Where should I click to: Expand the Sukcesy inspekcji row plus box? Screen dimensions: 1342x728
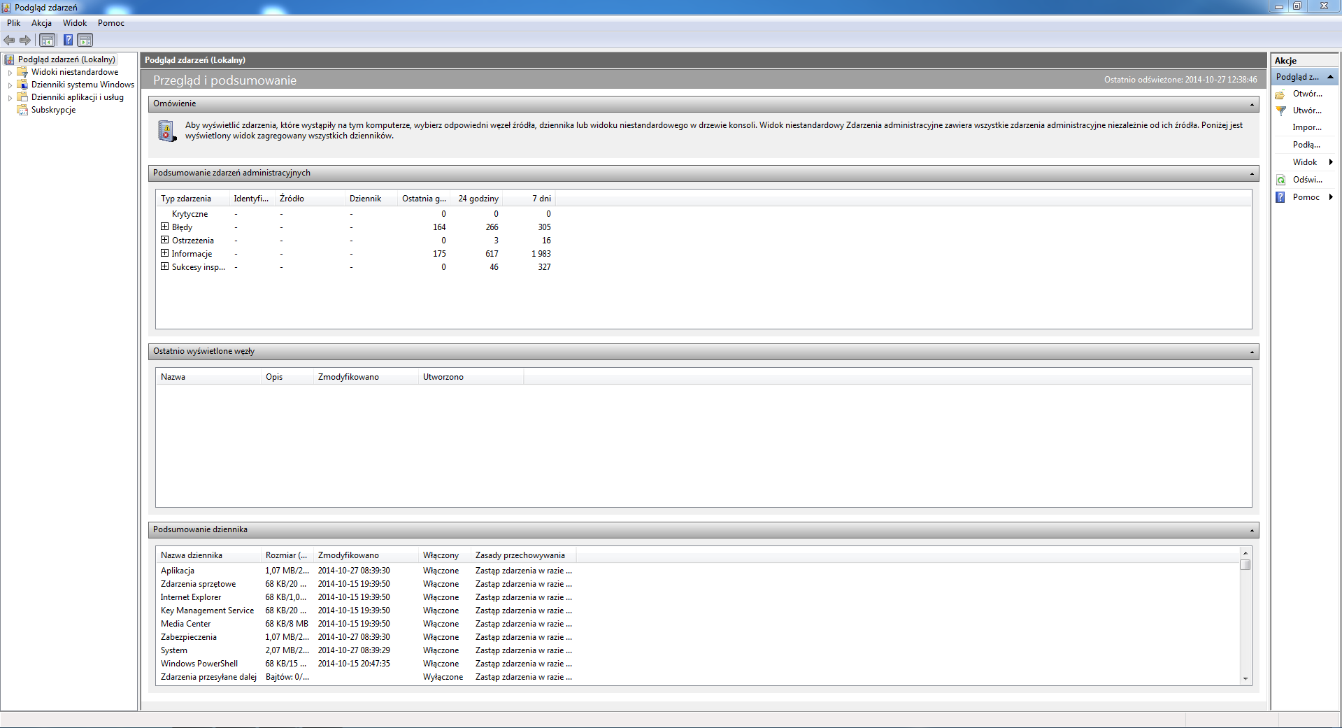pos(164,266)
